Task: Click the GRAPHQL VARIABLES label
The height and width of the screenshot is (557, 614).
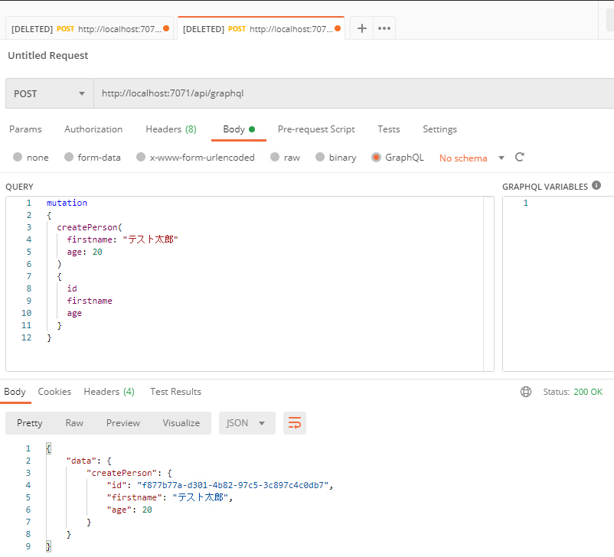Action: point(544,187)
